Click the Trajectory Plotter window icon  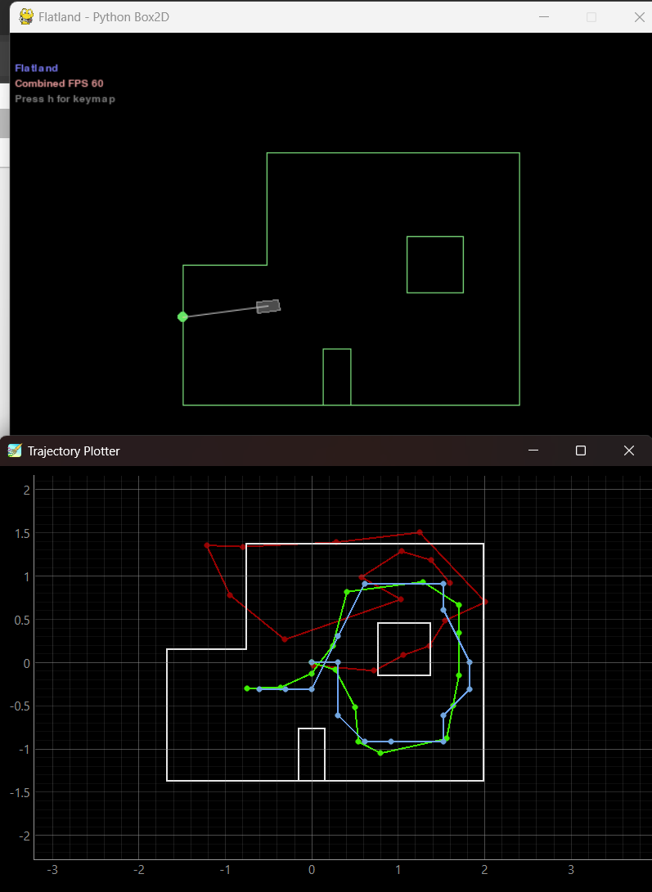coord(15,450)
